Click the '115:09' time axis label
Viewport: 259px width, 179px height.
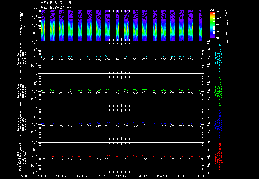182,176
